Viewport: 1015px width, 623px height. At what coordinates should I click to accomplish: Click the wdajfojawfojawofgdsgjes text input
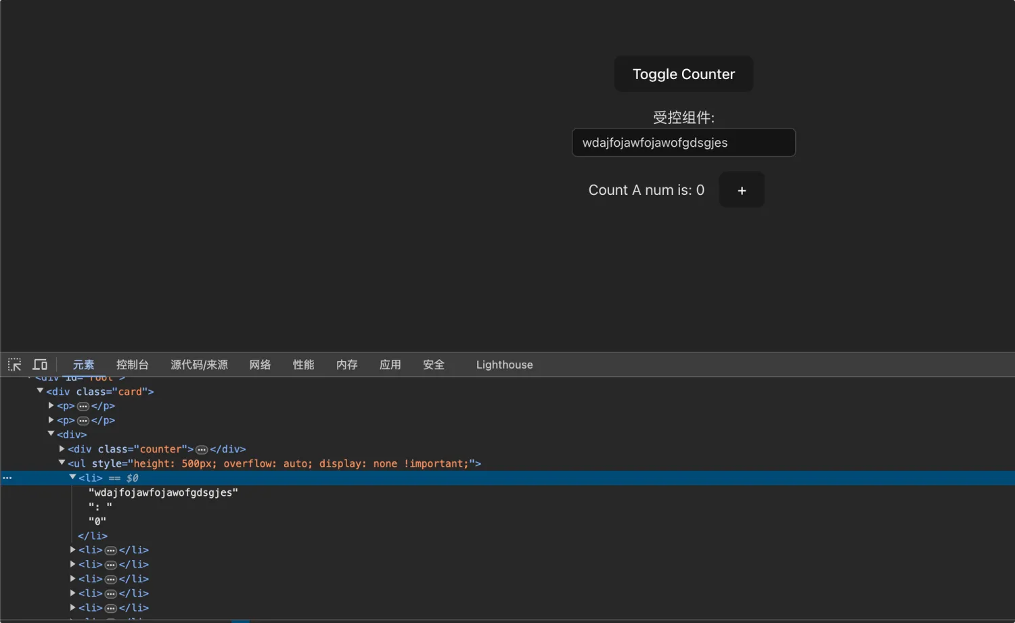tap(683, 143)
